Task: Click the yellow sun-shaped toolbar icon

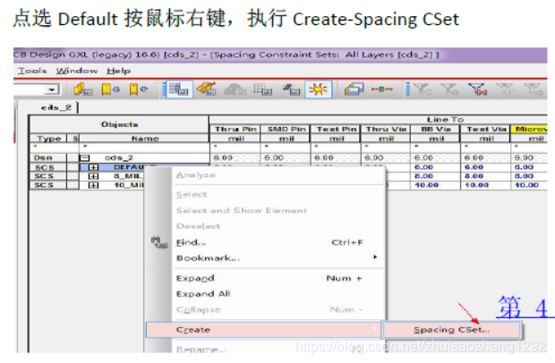Action: [x=317, y=89]
